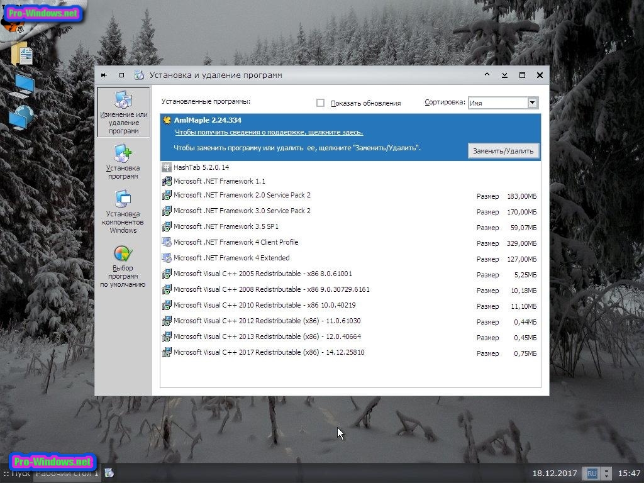
Task: Click the Рабочий стол 1 taskbar button
Action: click(67, 474)
